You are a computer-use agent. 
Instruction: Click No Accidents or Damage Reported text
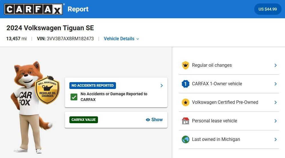(114, 97)
